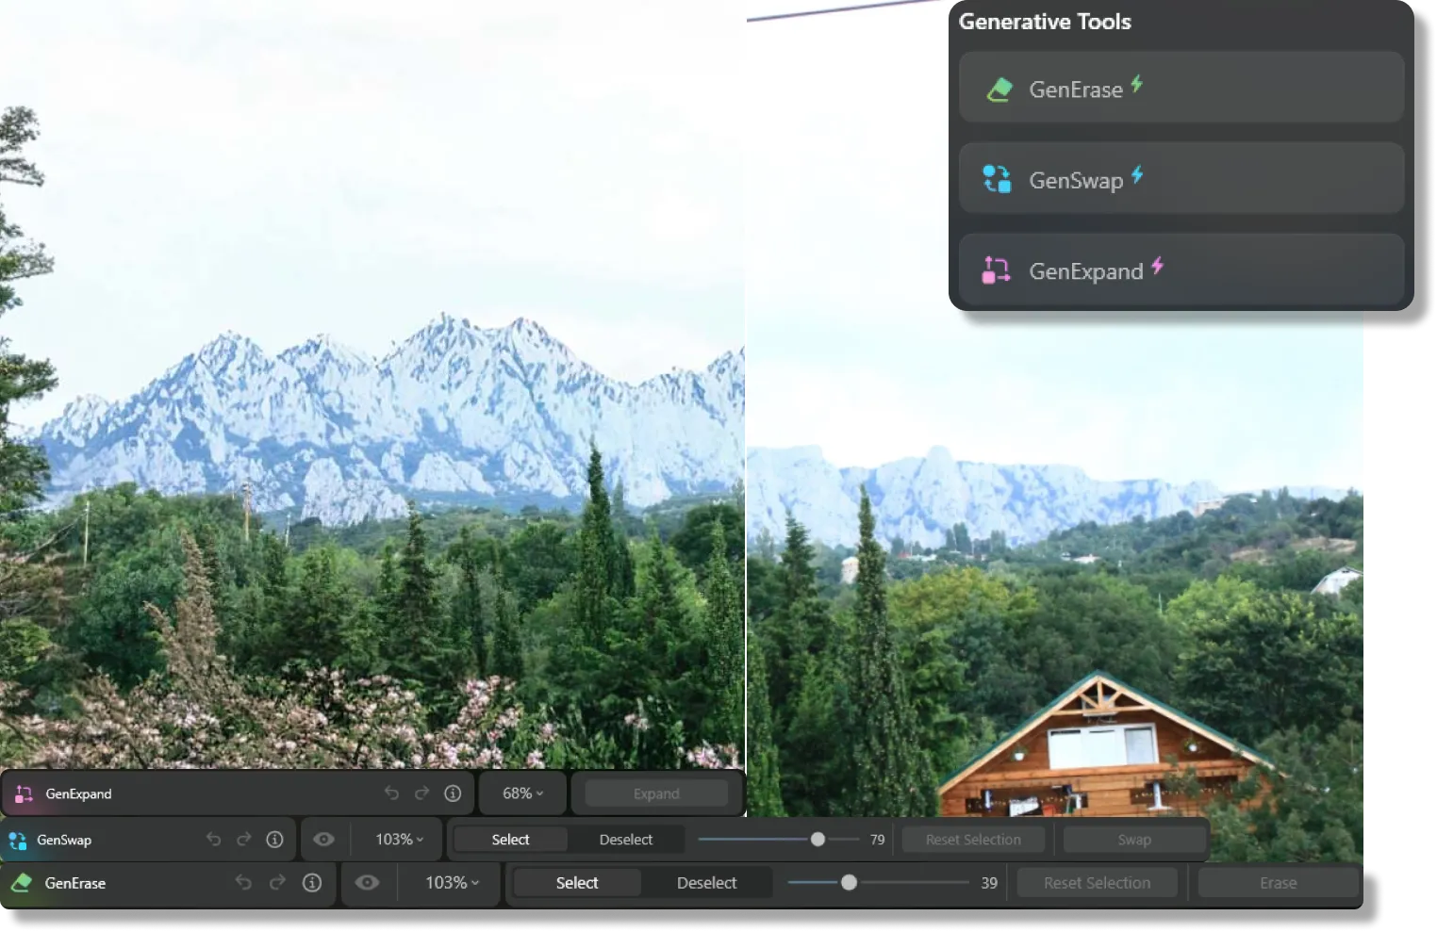Choose Deselect mode in GenErase toolbar
This screenshot has height=932, width=1437.
pos(706,882)
